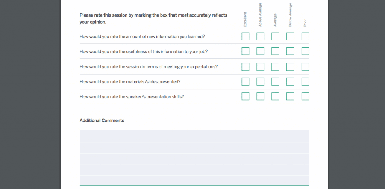
Task: Check Average for materials/slides presented
Action: tap(275, 81)
